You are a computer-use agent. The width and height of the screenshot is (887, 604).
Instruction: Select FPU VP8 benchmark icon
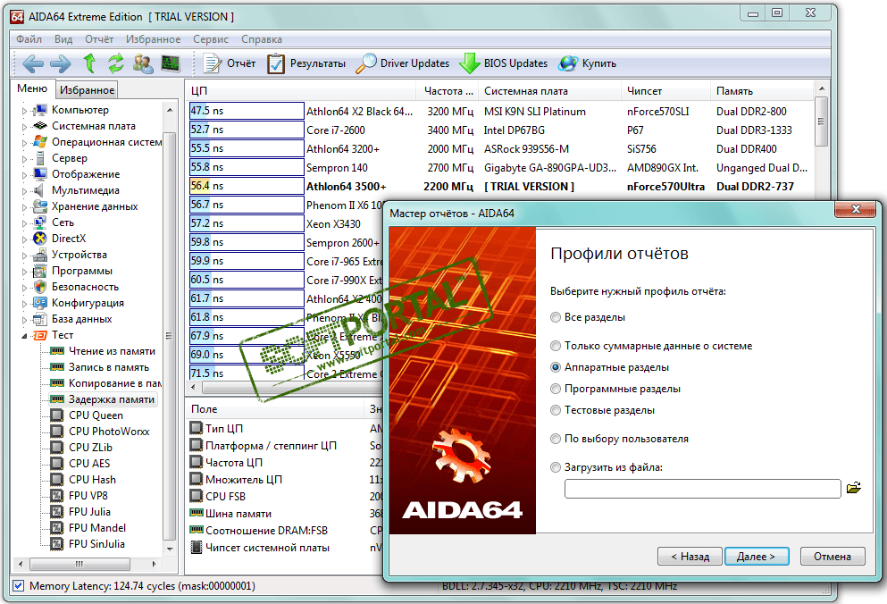(x=56, y=495)
